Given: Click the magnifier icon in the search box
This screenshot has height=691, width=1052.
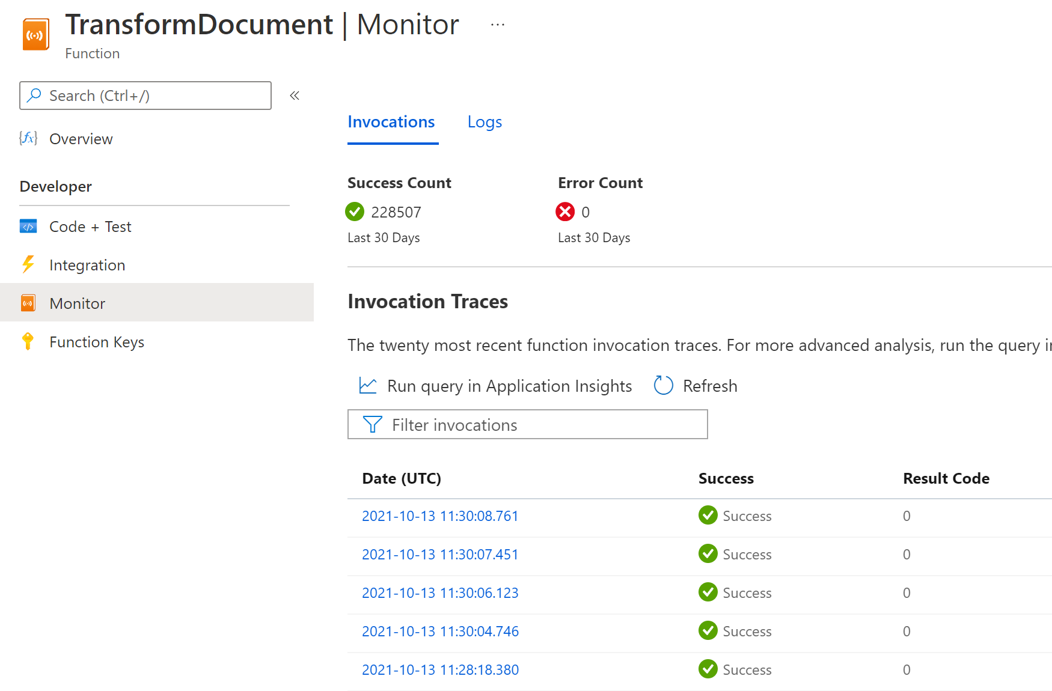Looking at the screenshot, I should pos(35,96).
